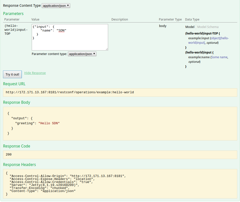Click the Parameter Type column header
This screenshot has width=240, height=202.
[170, 19]
